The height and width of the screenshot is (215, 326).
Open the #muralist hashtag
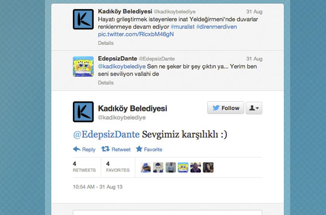coord(183,27)
